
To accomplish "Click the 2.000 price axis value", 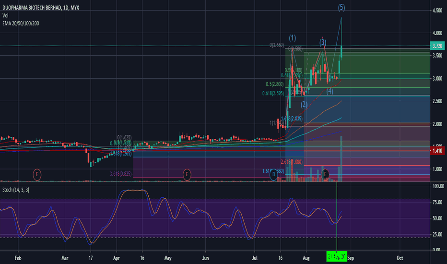I will click(437, 124).
